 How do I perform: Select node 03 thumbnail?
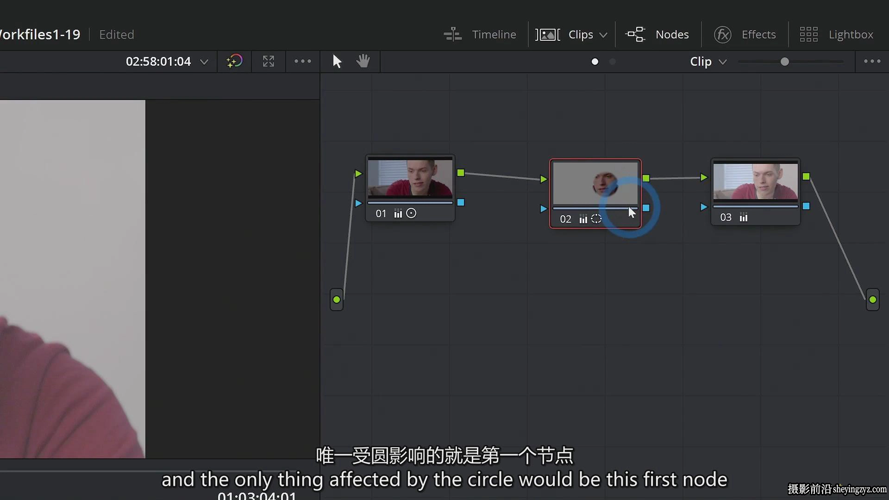756,181
